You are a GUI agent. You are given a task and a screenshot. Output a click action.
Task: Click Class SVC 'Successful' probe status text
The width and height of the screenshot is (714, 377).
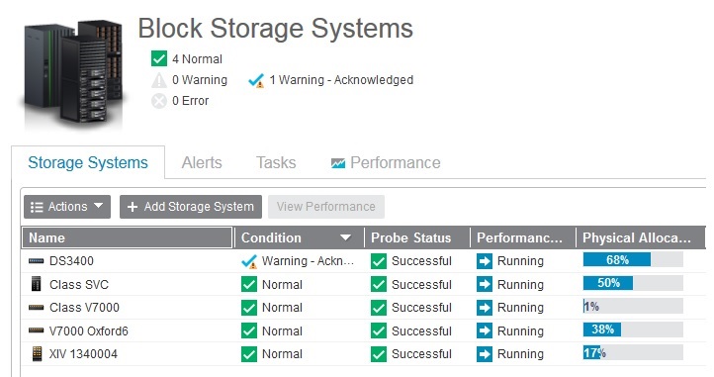tap(421, 285)
